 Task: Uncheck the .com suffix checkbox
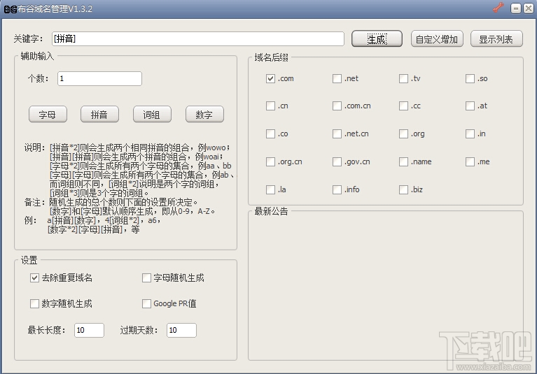click(x=270, y=78)
